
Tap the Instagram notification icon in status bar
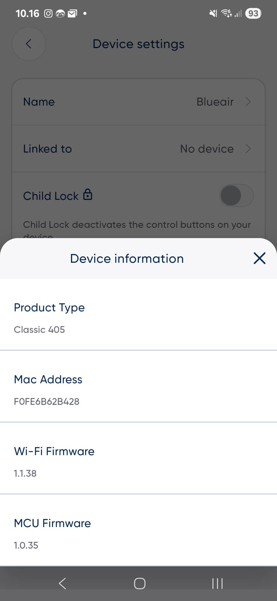48,14
